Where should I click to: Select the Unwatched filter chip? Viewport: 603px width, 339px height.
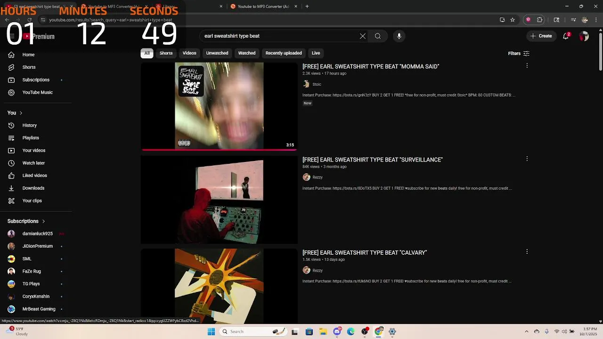[217, 53]
